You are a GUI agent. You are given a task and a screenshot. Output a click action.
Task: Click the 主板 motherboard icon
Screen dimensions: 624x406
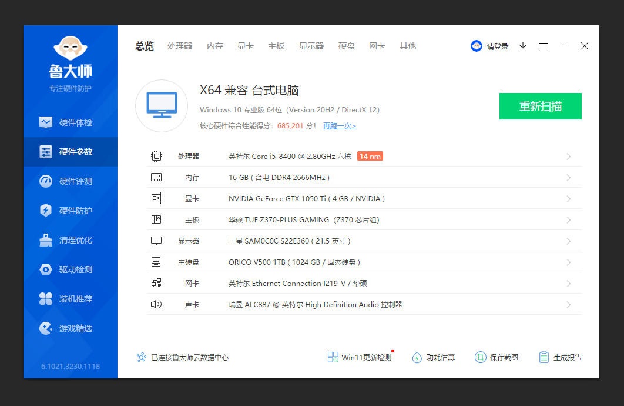tap(156, 219)
